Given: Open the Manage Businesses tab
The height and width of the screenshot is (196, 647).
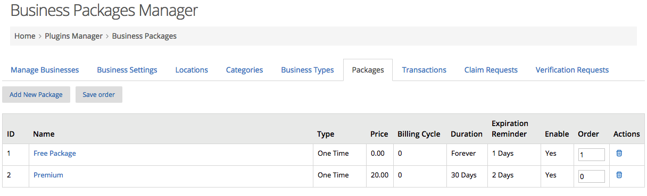Looking at the screenshot, I should pyautogui.click(x=45, y=70).
